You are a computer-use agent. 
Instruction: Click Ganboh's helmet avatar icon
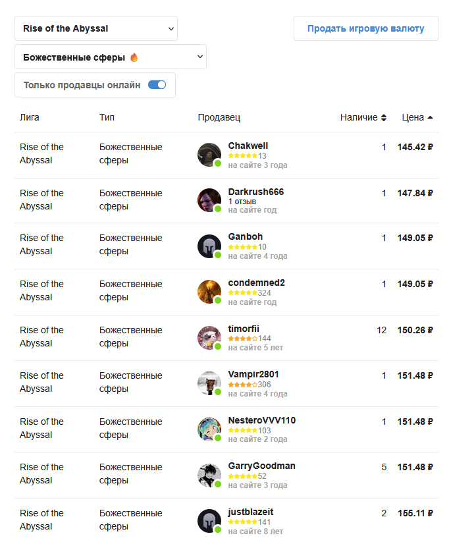click(x=209, y=246)
